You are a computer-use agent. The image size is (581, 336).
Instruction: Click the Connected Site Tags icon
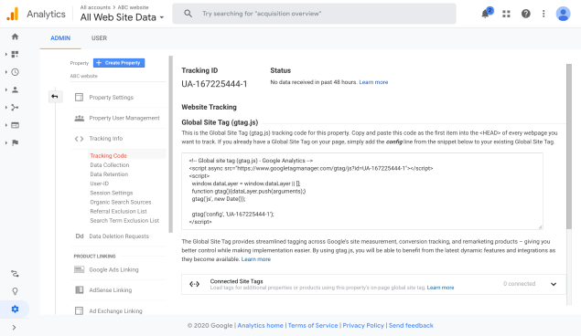coord(195,284)
